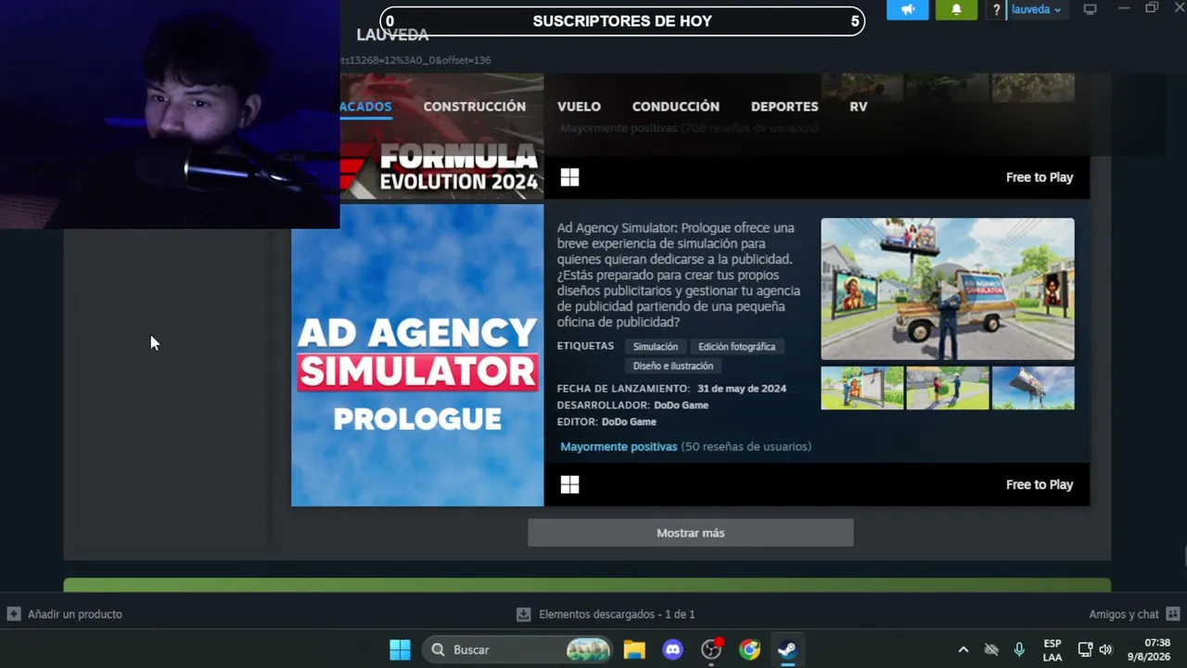Image resolution: width=1187 pixels, height=668 pixels.
Task: Open Ad Agency Simulator Prologue capsule image
Action: (417, 355)
